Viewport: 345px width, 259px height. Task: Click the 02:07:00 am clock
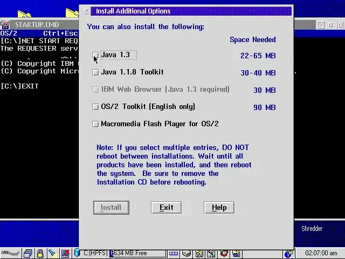(321, 253)
